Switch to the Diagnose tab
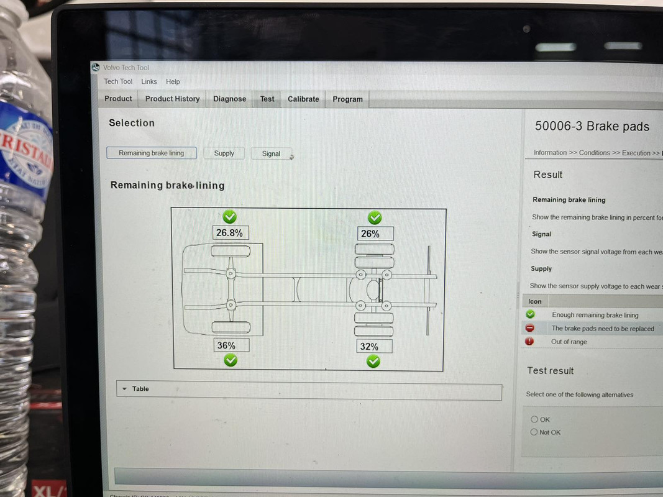663x497 pixels. pyautogui.click(x=229, y=99)
